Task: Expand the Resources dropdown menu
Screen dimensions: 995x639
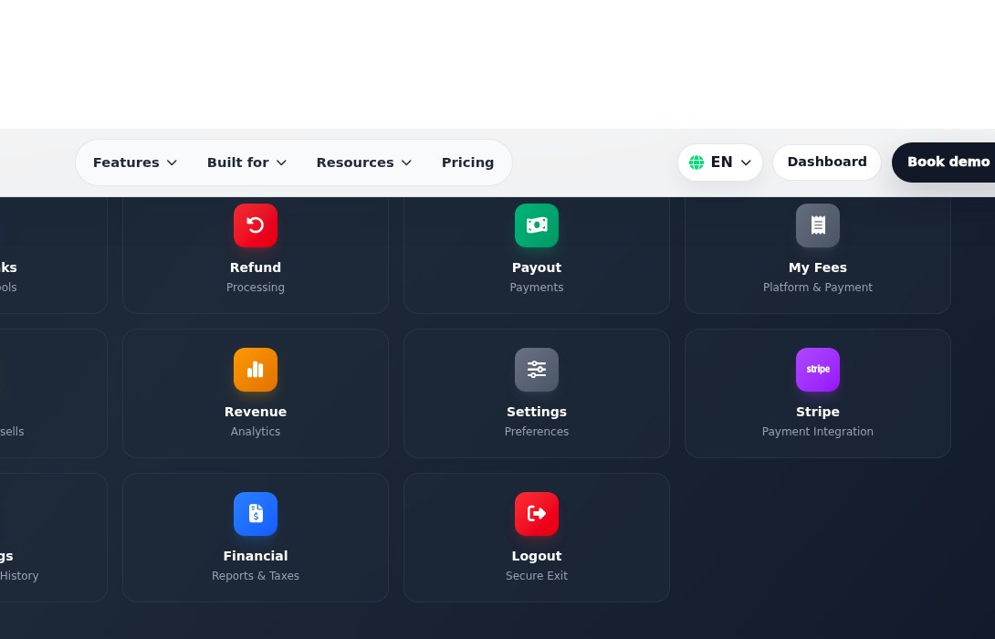Action: pos(363,162)
